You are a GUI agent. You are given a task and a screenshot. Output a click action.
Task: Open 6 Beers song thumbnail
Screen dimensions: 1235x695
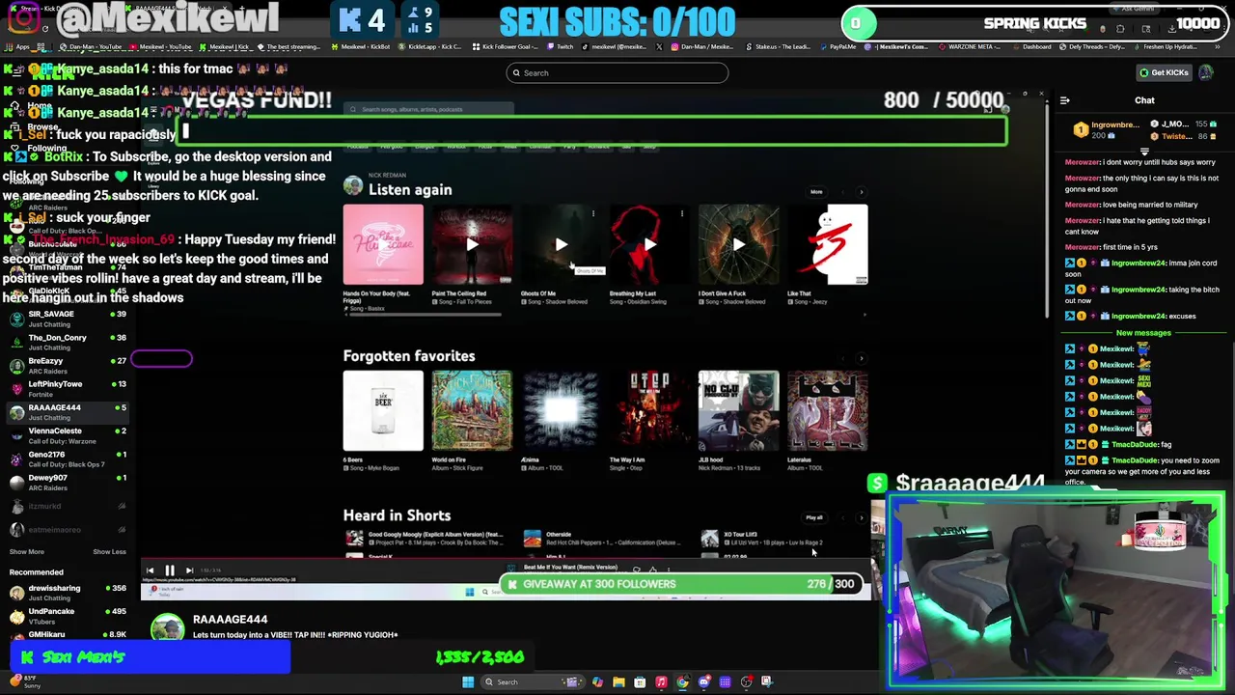pos(383,411)
